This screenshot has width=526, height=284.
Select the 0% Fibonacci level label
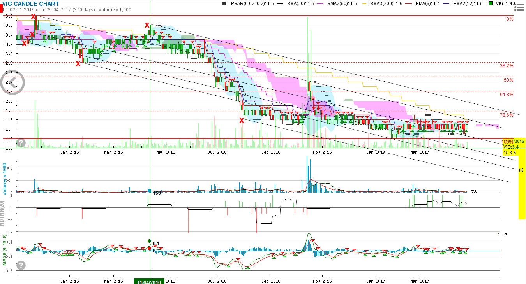(x=510, y=19)
